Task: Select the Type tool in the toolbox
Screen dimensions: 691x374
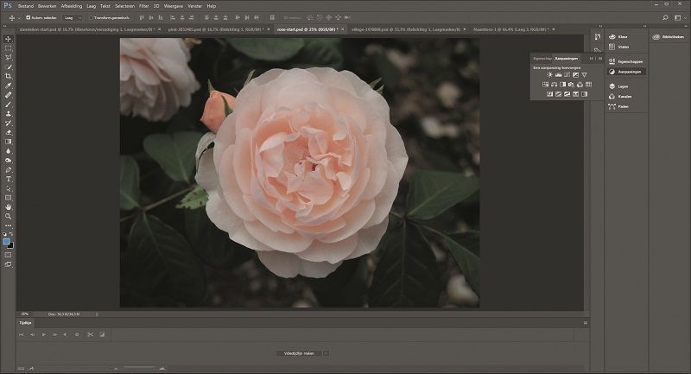Action: coord(9,179)
